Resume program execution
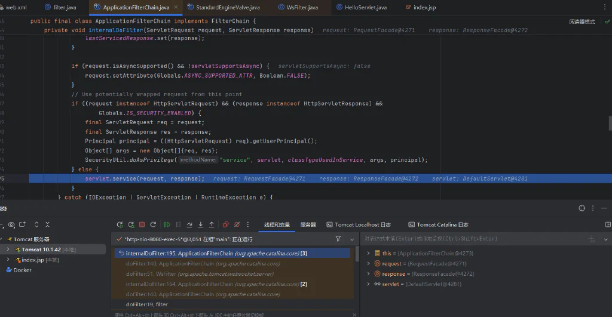Screen dimensions: 612x317 (x=167, y=224)
